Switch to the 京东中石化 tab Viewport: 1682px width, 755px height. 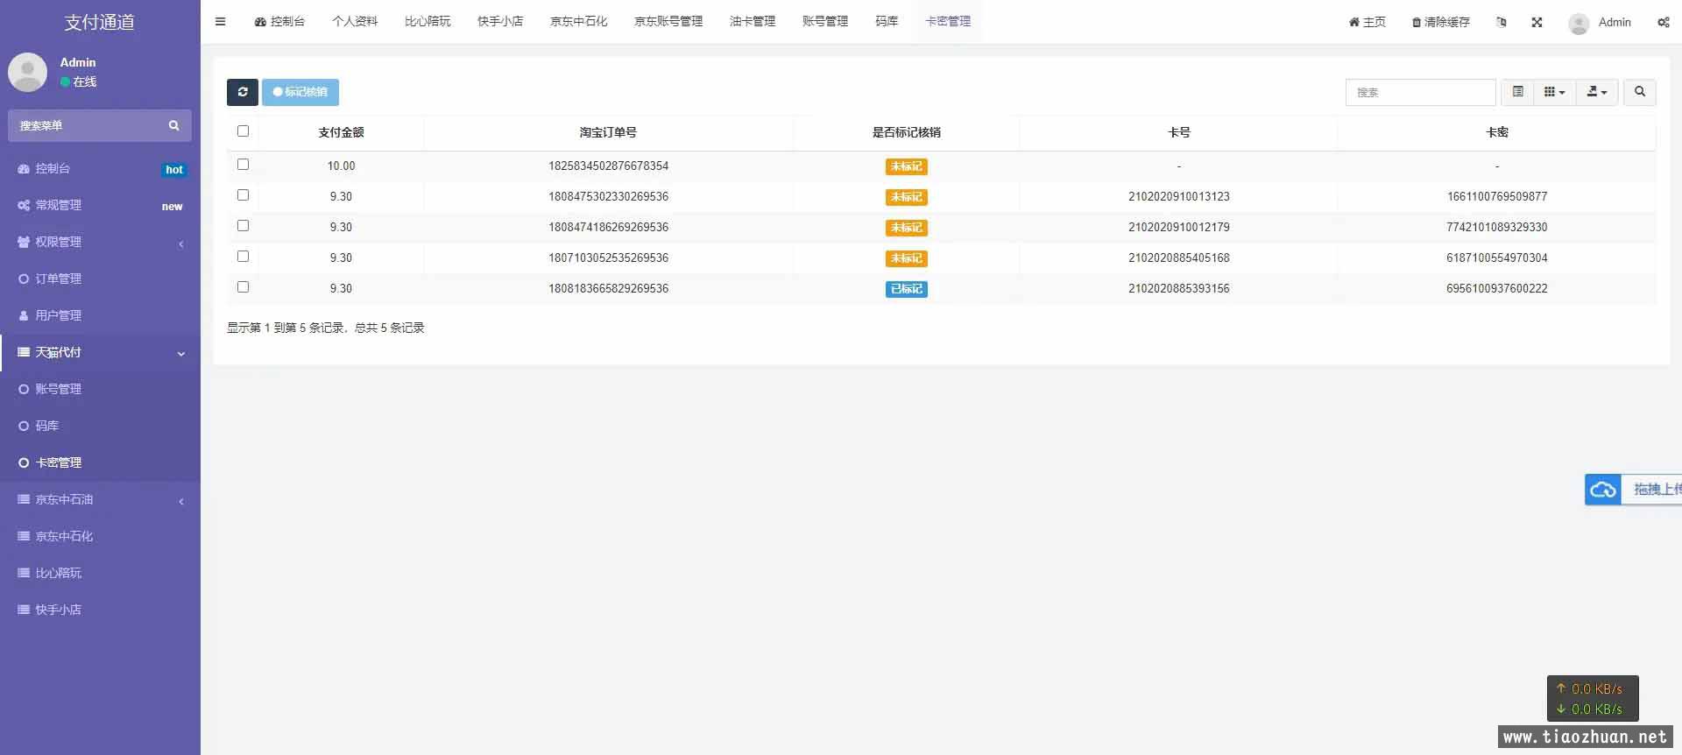(x=579, y=22)
